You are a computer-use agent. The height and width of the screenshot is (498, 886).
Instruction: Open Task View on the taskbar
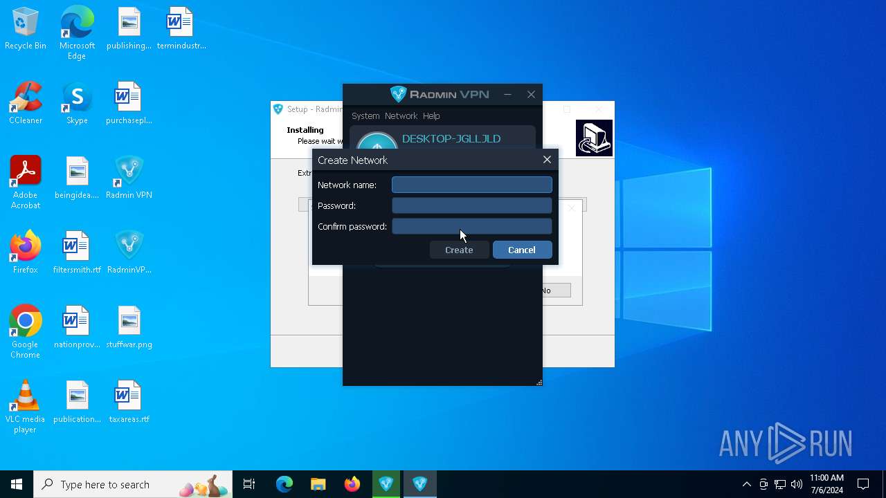coord(249,484)
